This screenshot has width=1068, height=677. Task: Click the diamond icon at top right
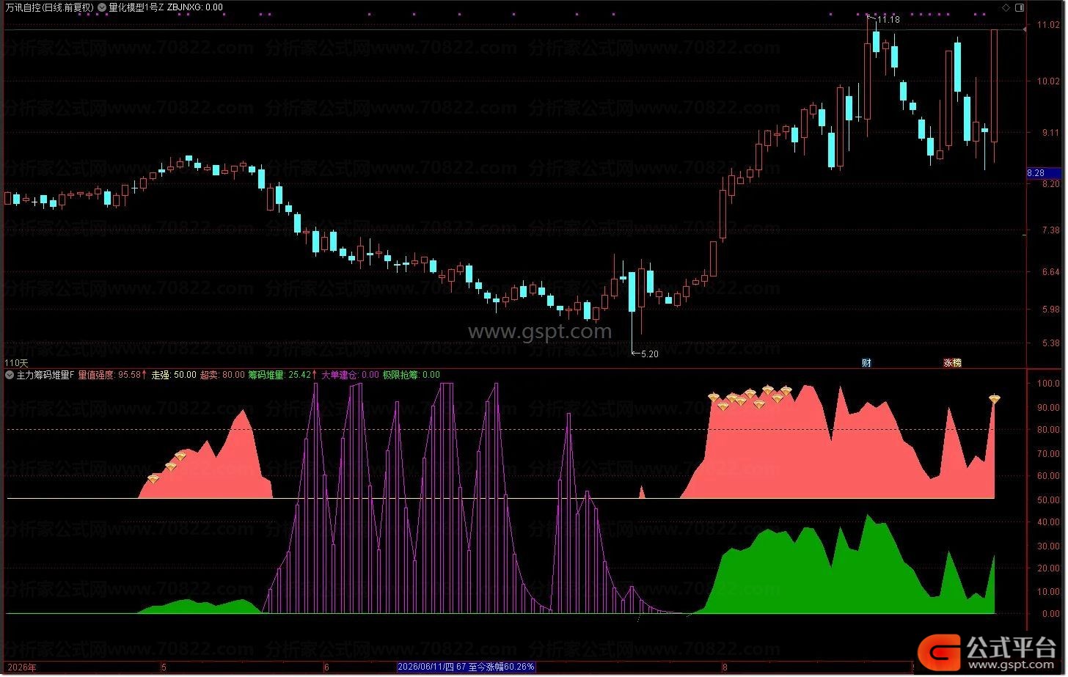[1005, 7]
